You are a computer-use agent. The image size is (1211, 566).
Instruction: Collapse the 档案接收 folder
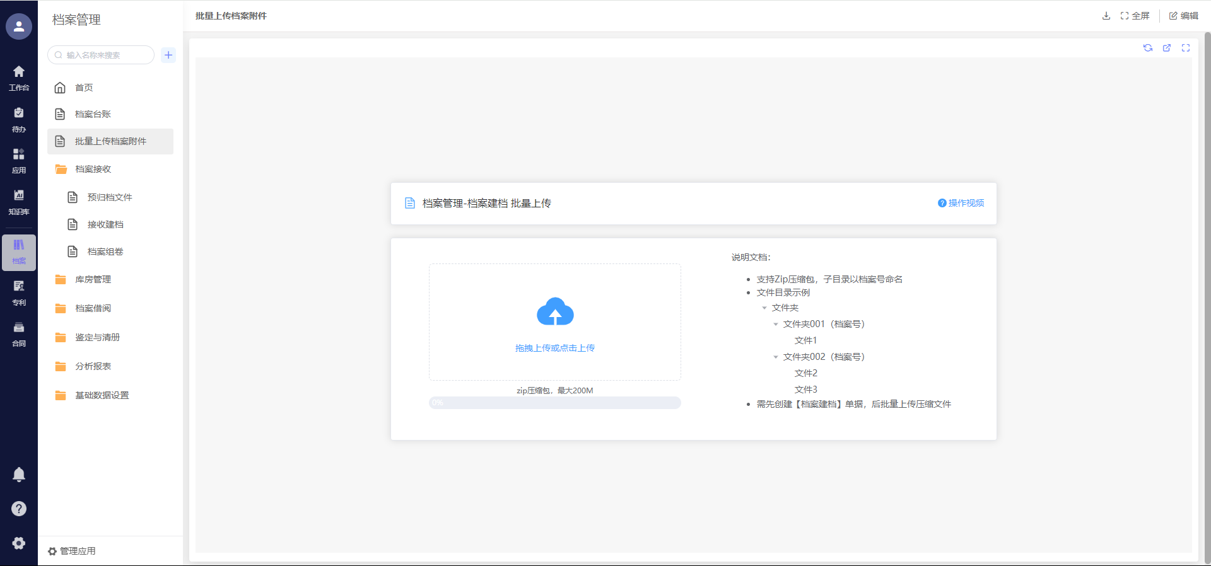[93, 169]
